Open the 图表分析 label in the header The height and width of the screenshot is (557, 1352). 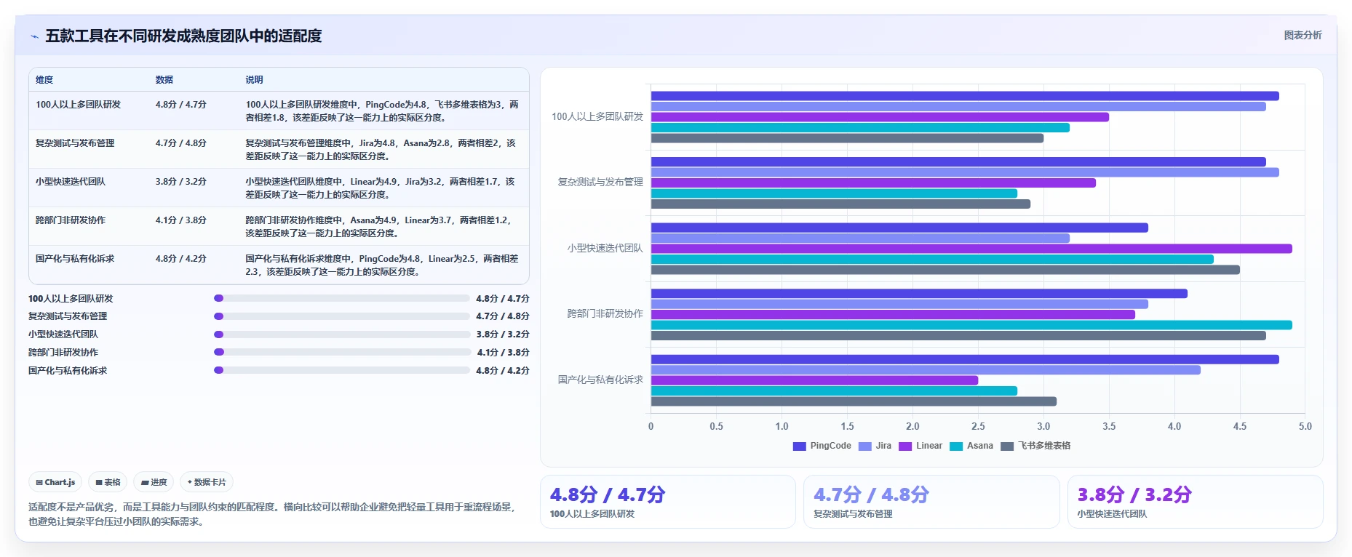click(1303, 35)
